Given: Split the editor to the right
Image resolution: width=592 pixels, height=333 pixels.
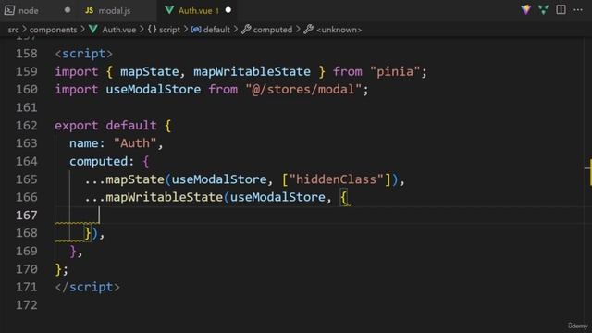Looking at the screenshot, I should [x=561, y=10].
